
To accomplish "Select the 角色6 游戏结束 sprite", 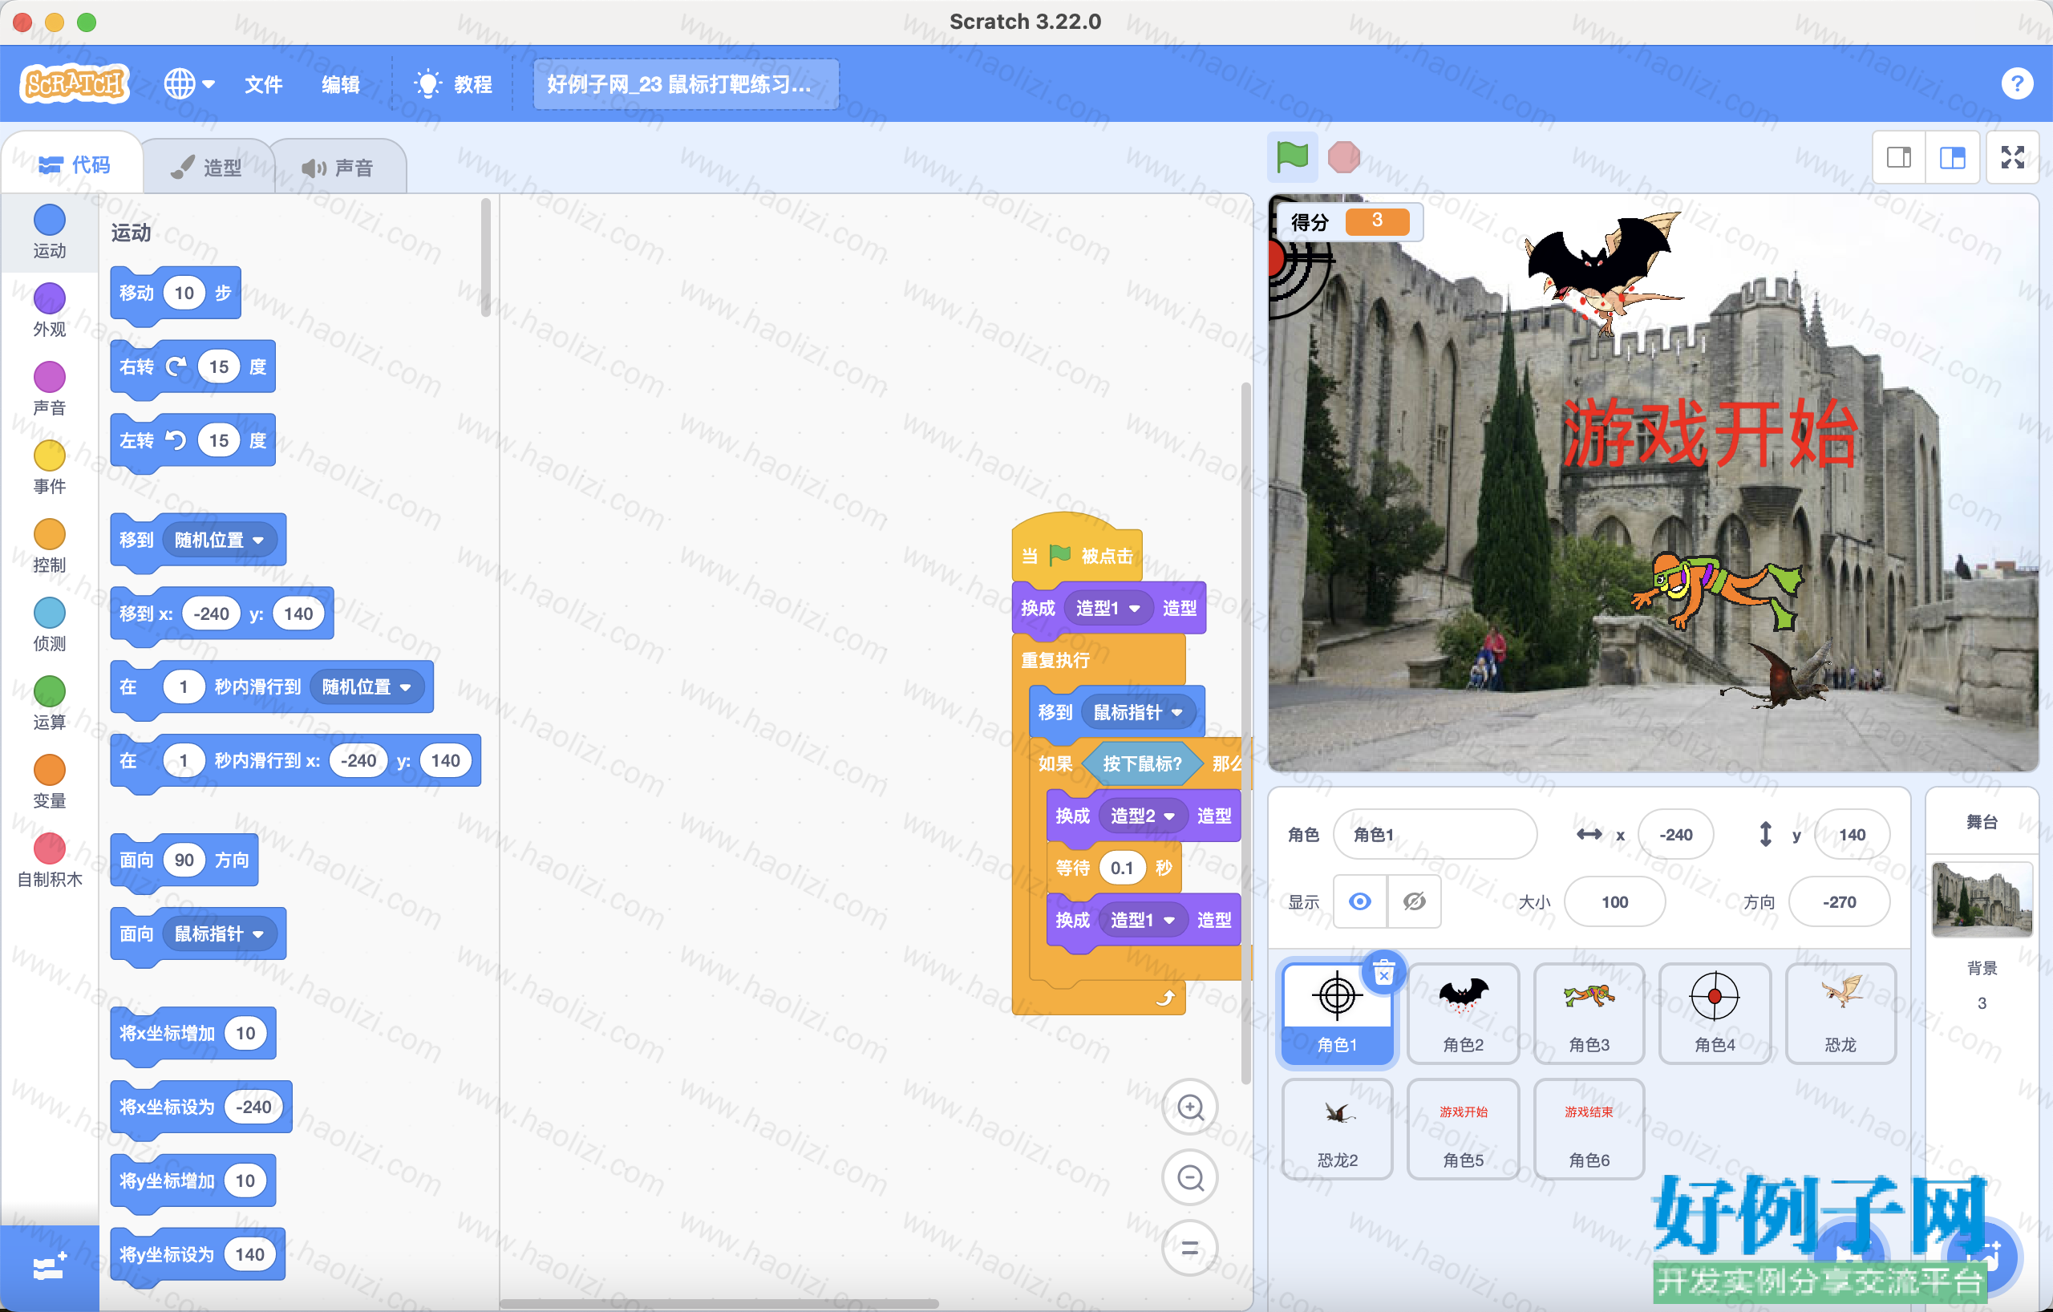I will click(x=1589, y=1128).
